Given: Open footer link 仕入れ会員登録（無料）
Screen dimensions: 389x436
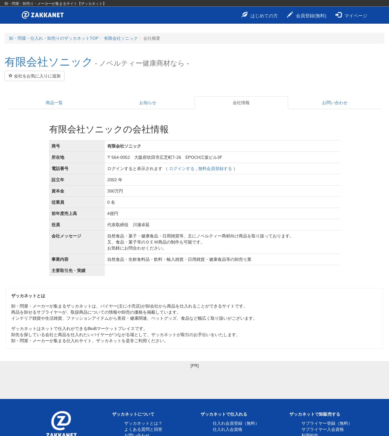Looking at the screenshot, I should 236,423.
